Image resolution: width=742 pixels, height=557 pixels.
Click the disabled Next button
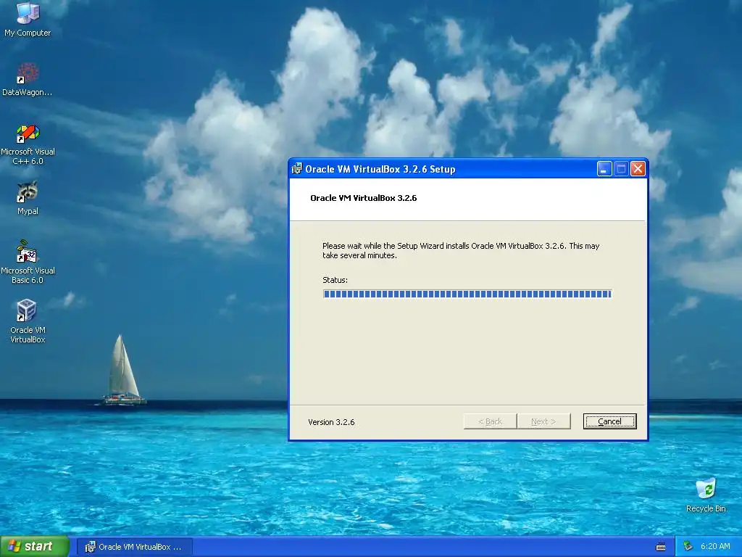(x=543, y=421)
